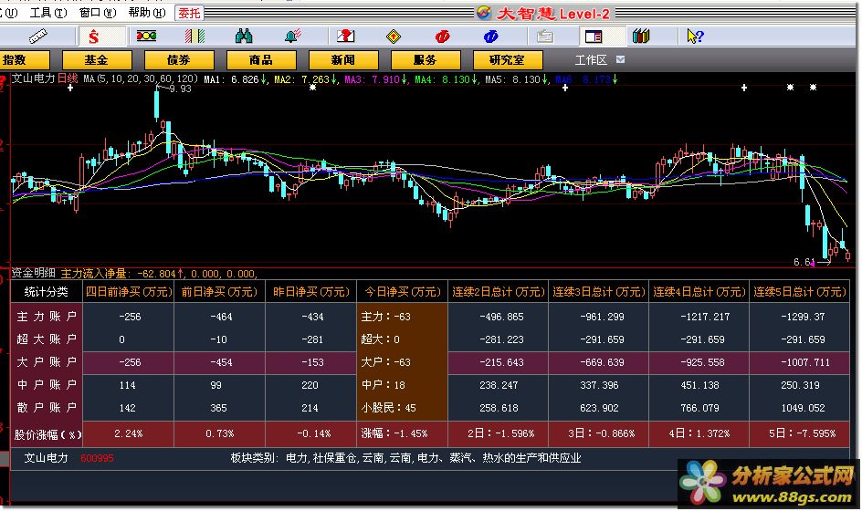Select the 主力账户 row label
The width and height of the screenshot is (862, 511).
click(47, 317)
